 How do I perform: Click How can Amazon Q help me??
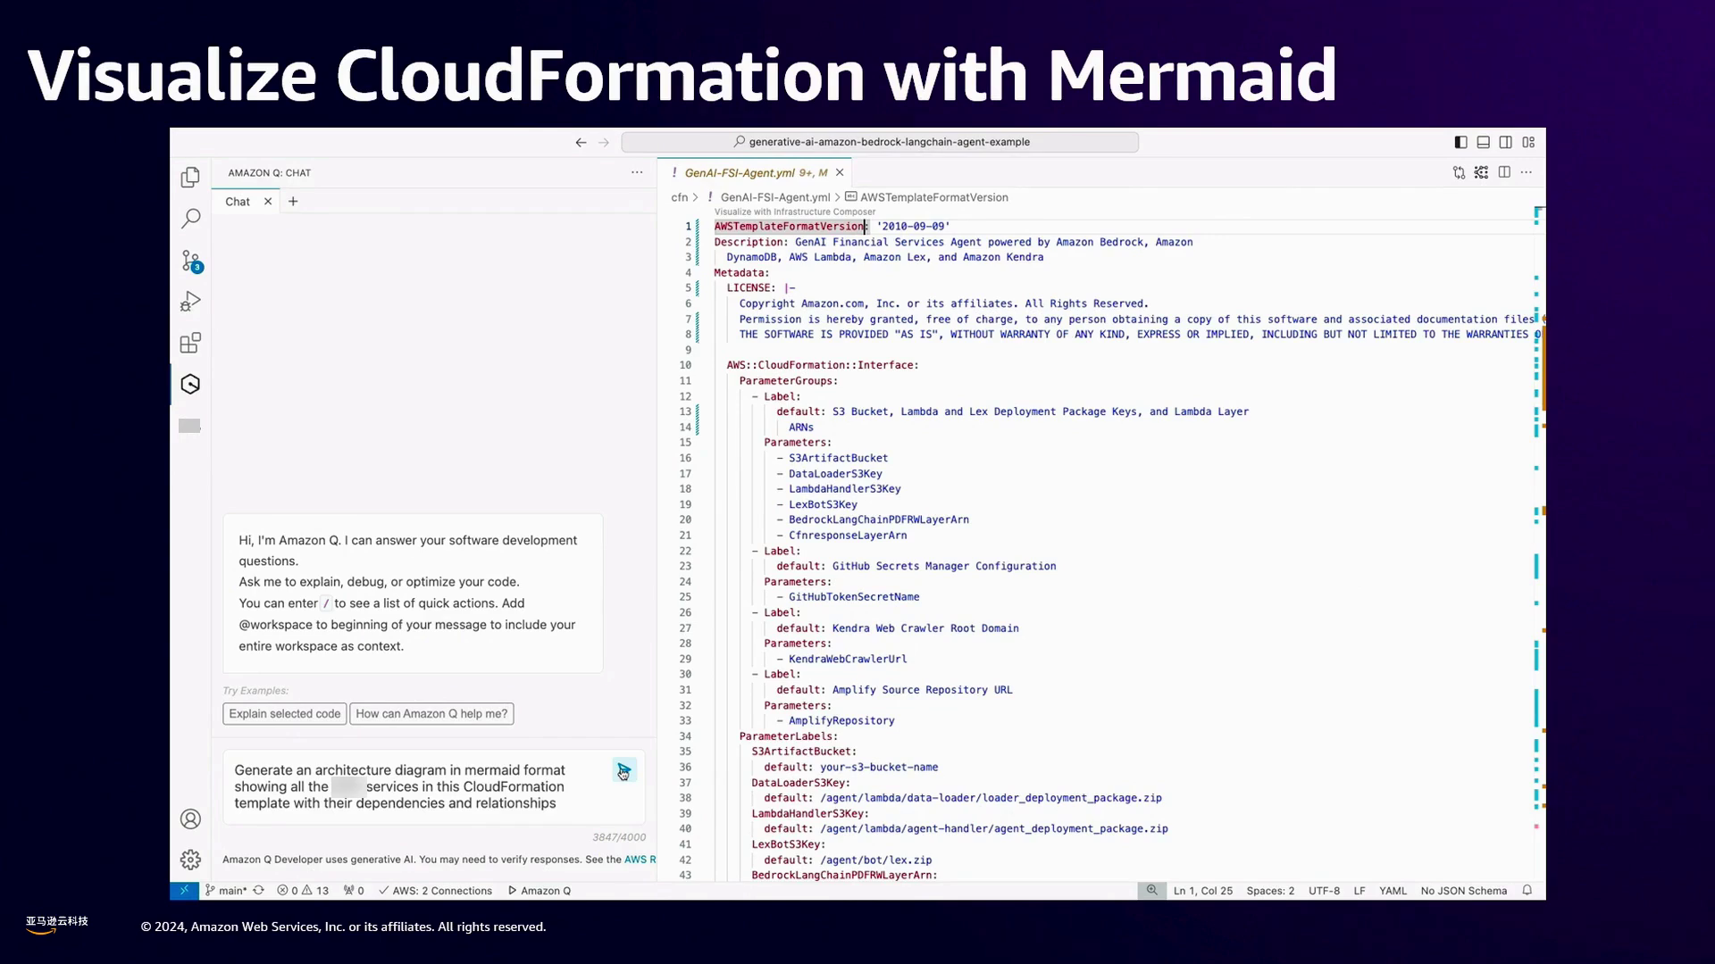(431, 714)
